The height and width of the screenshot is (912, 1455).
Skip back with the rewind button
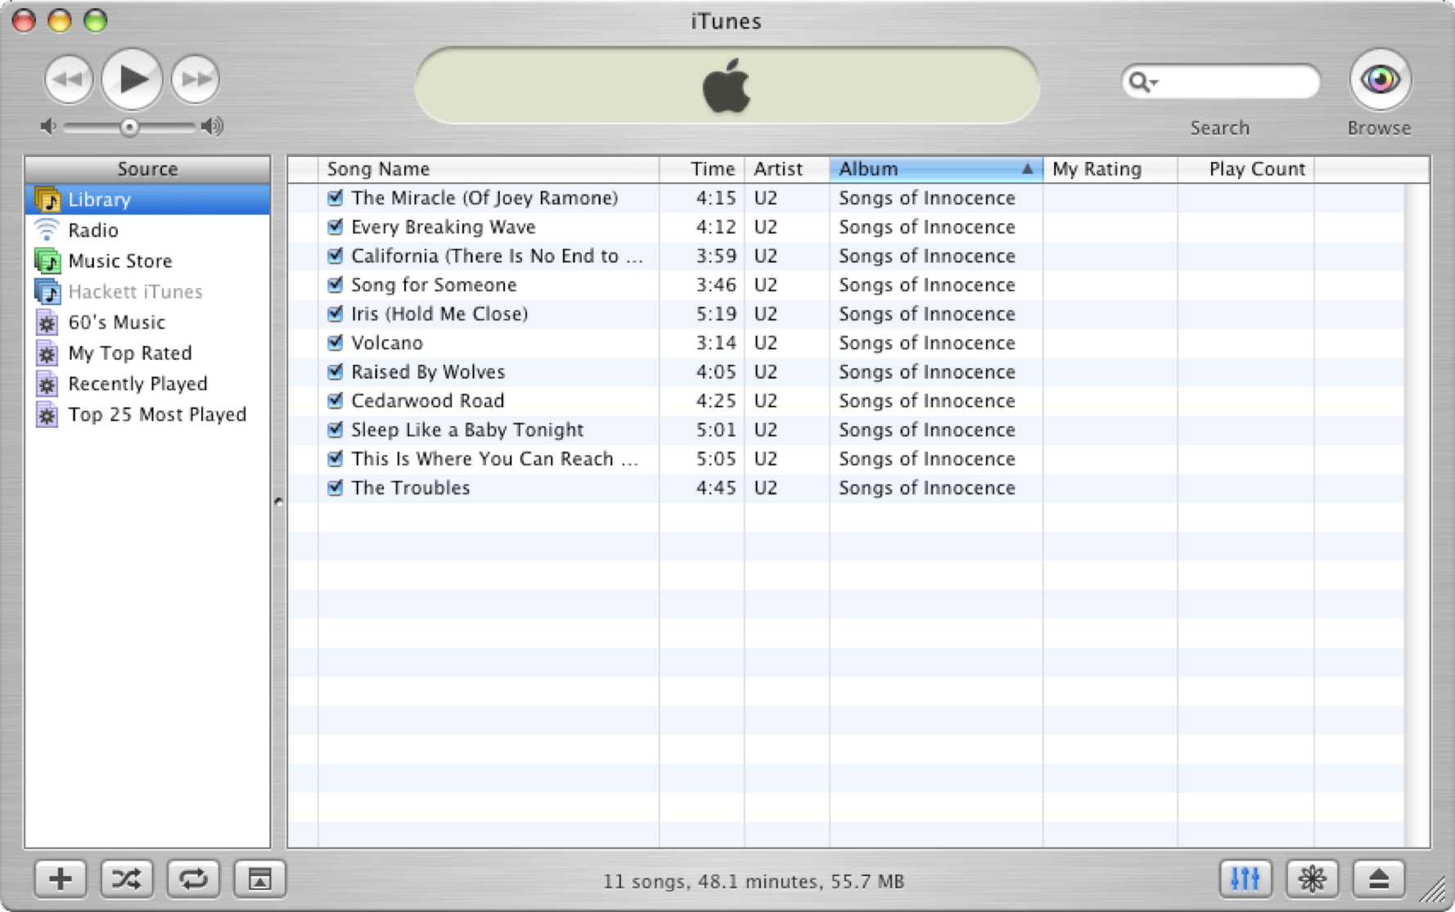click(x=69, y=79)
